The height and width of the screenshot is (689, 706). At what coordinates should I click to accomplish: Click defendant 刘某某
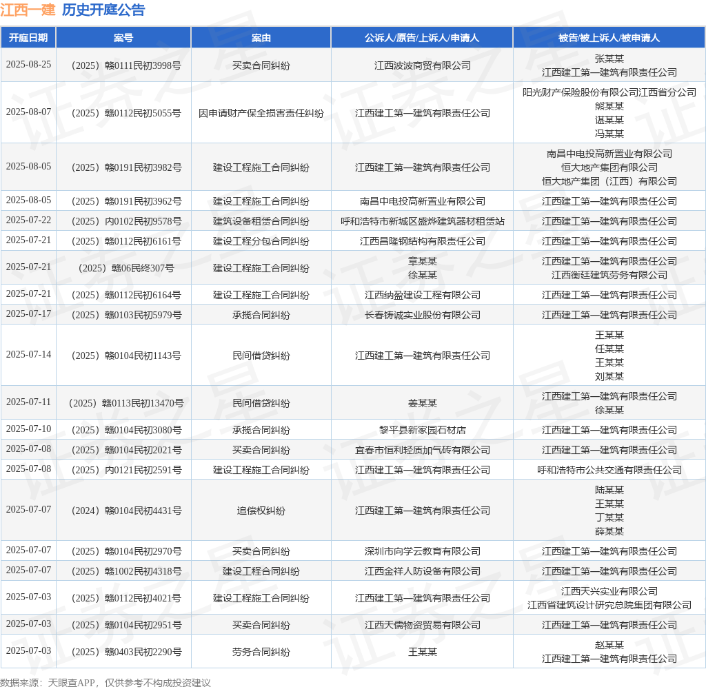click(x=609, y=377)
